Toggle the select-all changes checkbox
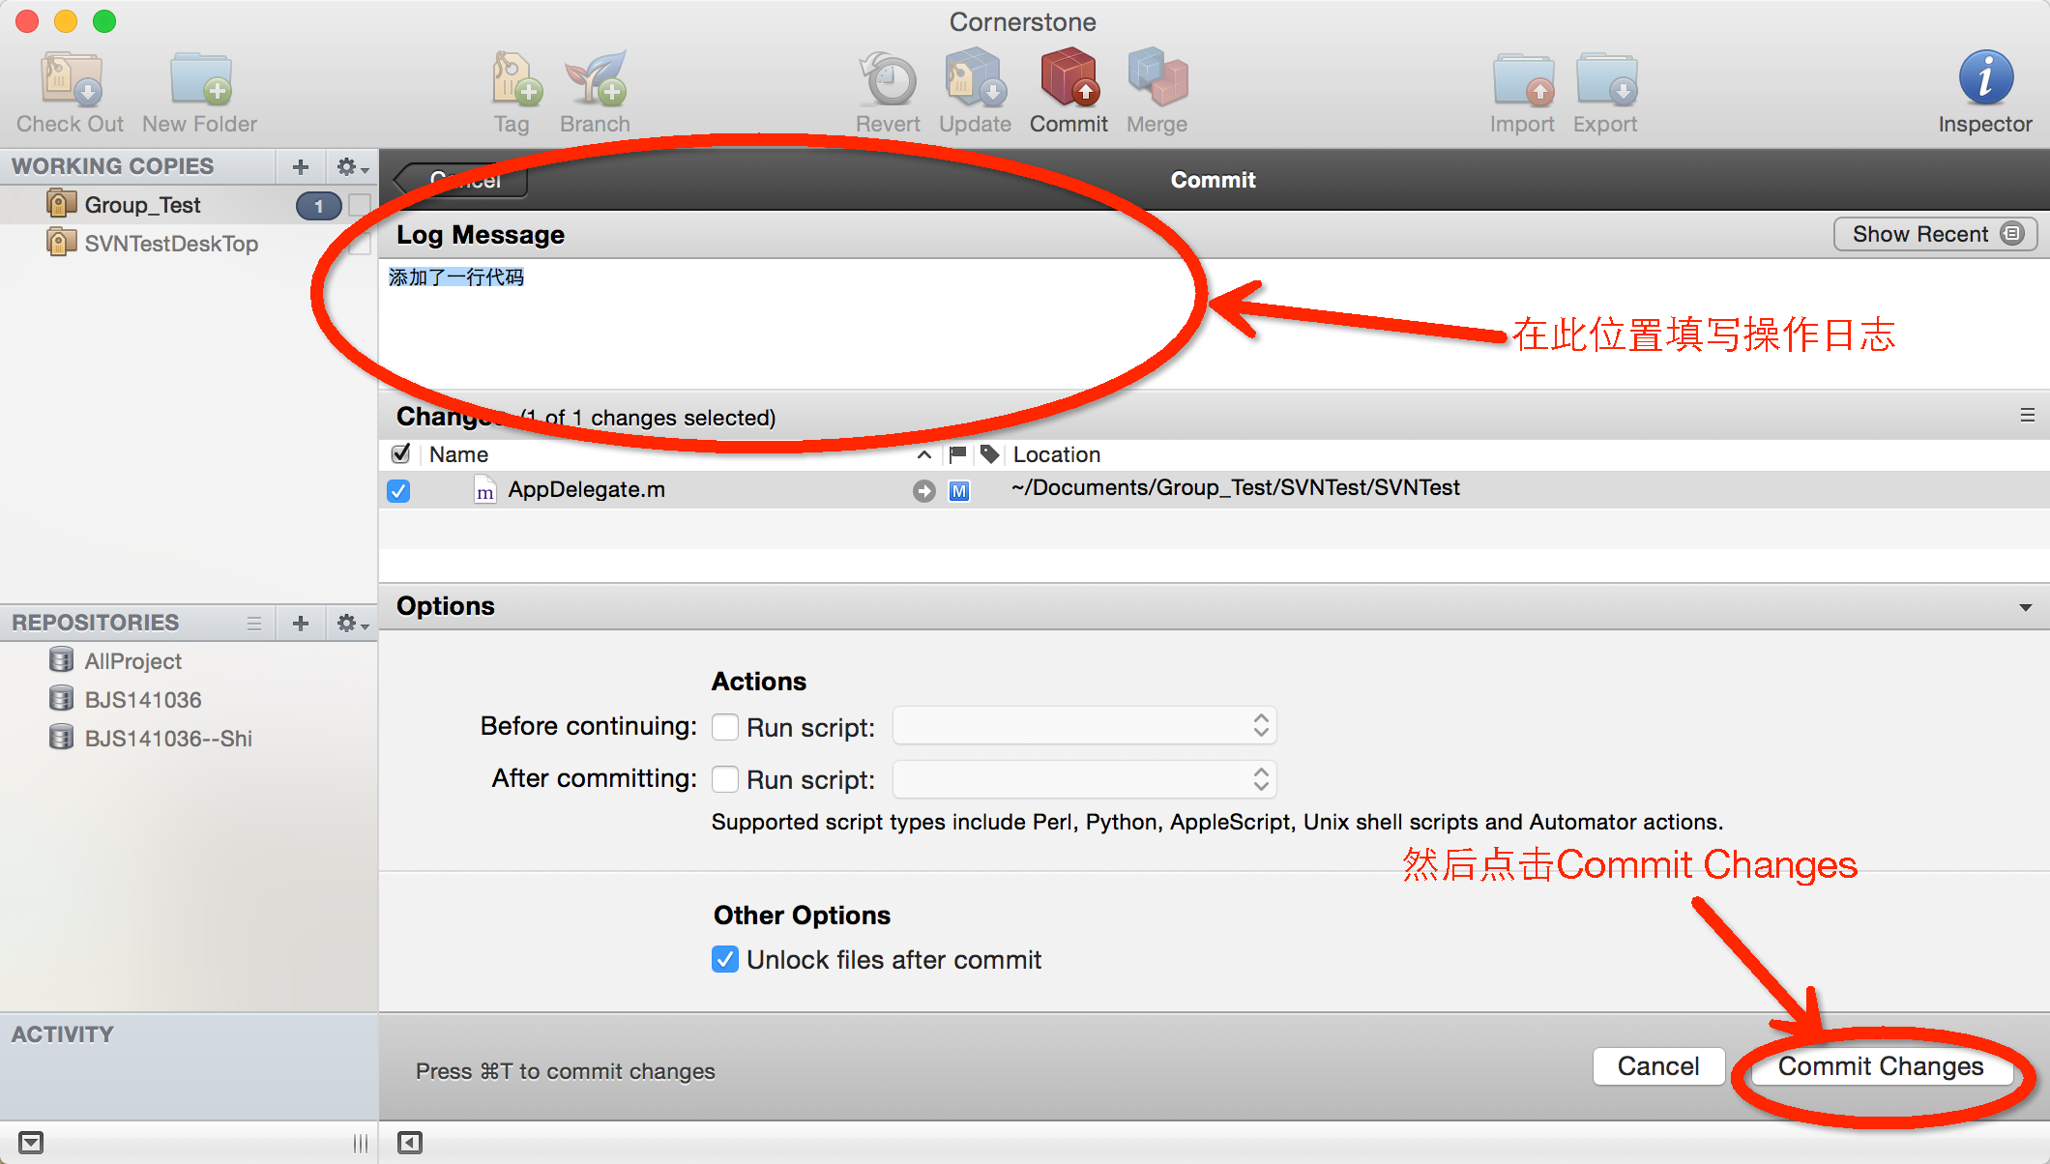The height and width of the screenshot is (1164, 2050). coord(400,453)
